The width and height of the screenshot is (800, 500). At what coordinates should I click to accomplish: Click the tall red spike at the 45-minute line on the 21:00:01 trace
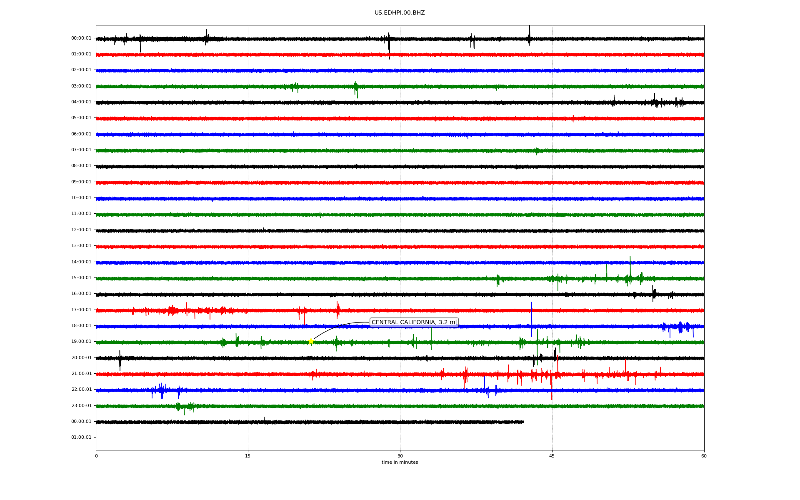[551, 385]
